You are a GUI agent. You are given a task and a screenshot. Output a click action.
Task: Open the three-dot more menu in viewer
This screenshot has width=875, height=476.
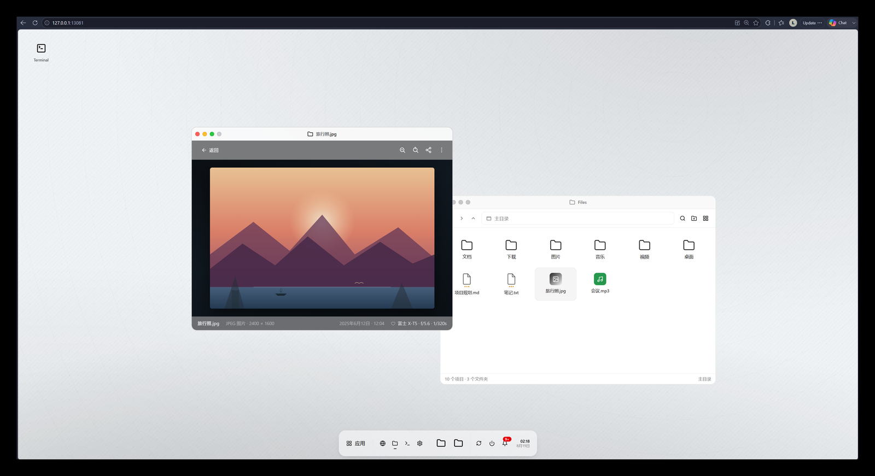point(442,150)
